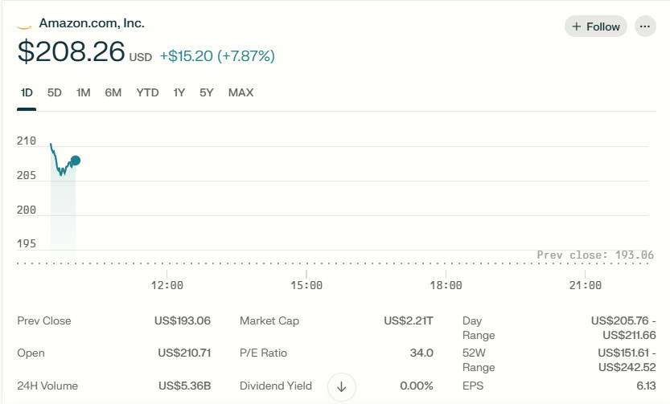Click the Market Cap value US$2.21T
Image resolution: width=670 pixels, height=404 pixels.
[409, 320]
